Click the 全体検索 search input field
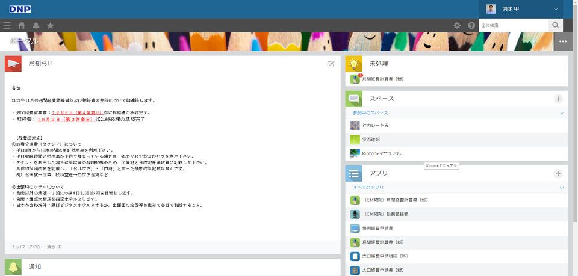Viewport: 578px width, 276px height. coord(514,26)
